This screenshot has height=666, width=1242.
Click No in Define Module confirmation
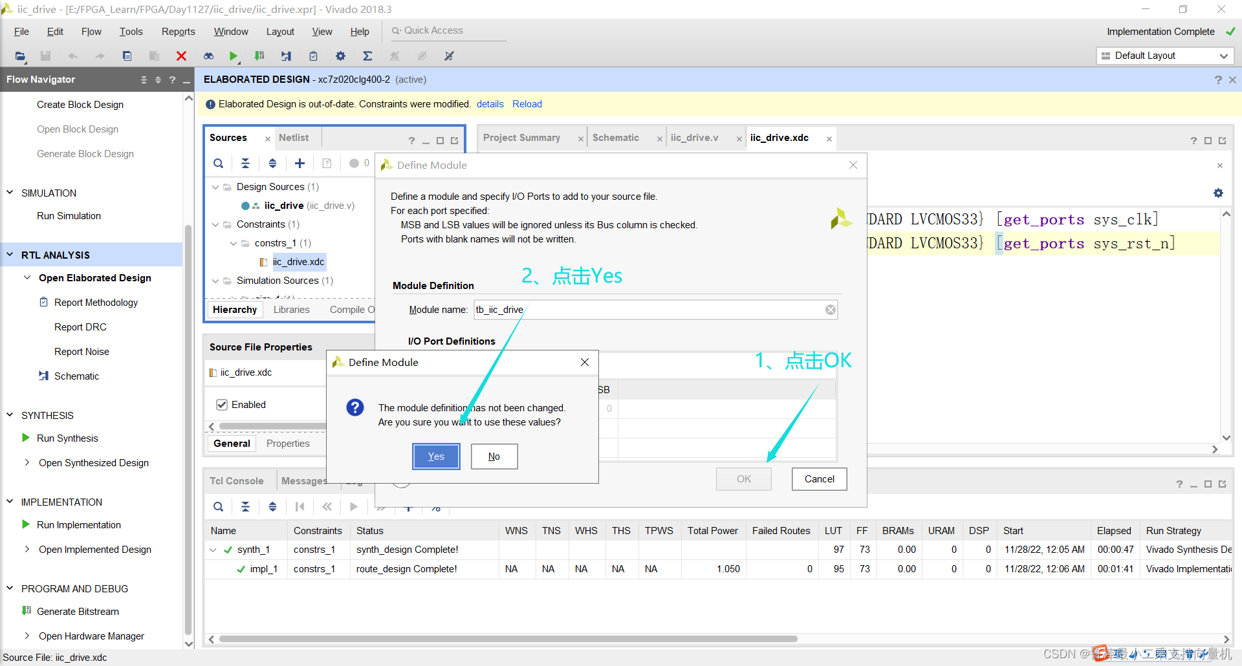coord(494,457)
